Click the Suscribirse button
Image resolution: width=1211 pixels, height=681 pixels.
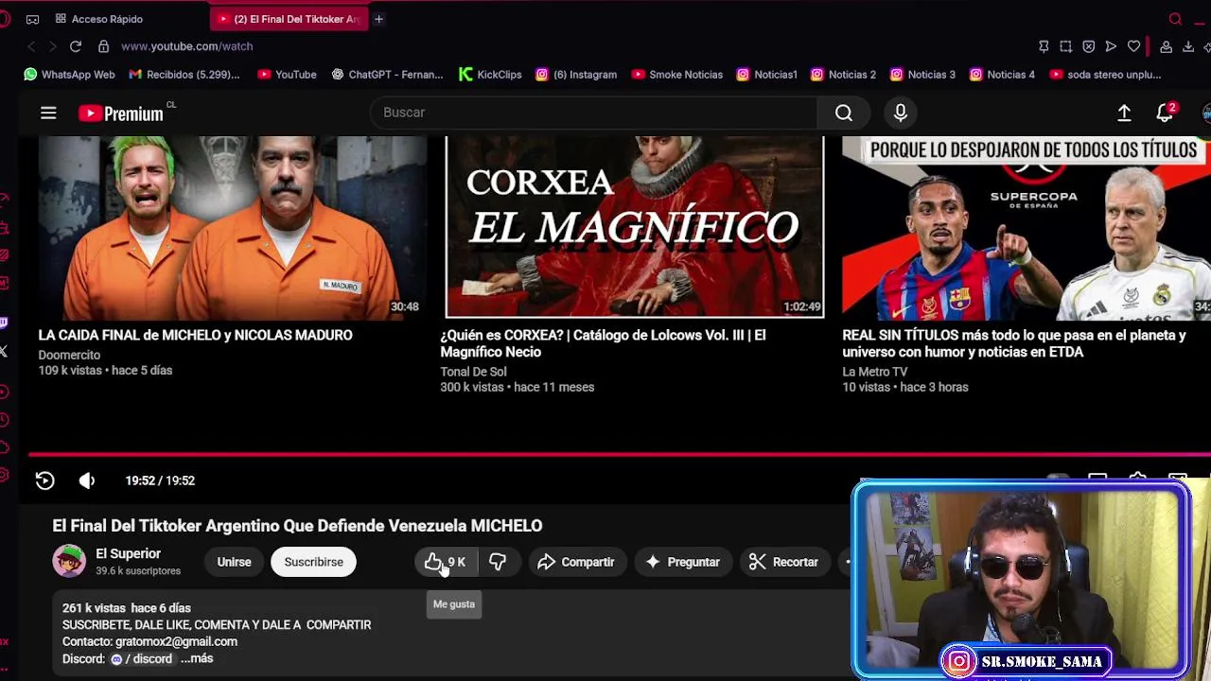pos(314,562)
